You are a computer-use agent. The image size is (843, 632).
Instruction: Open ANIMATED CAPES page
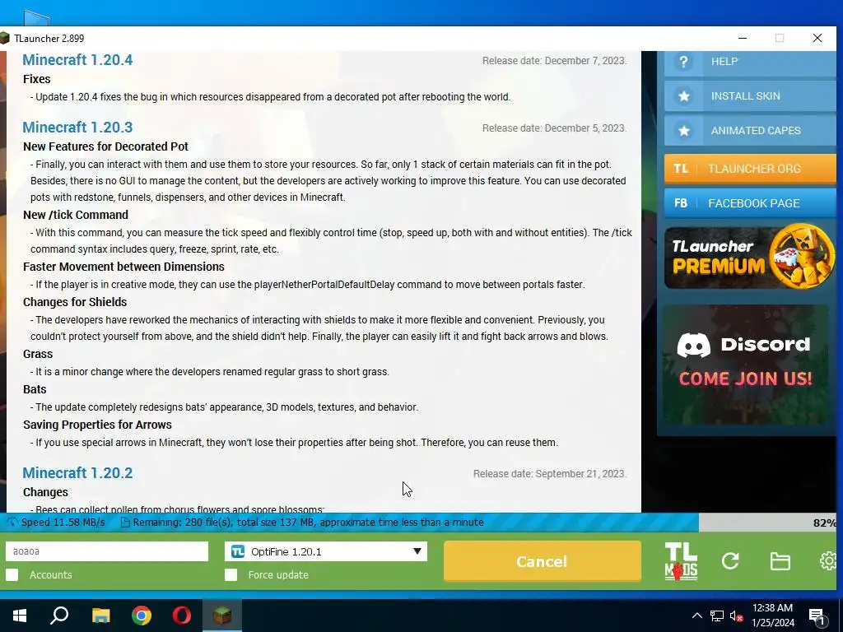(x=750, y=131)
